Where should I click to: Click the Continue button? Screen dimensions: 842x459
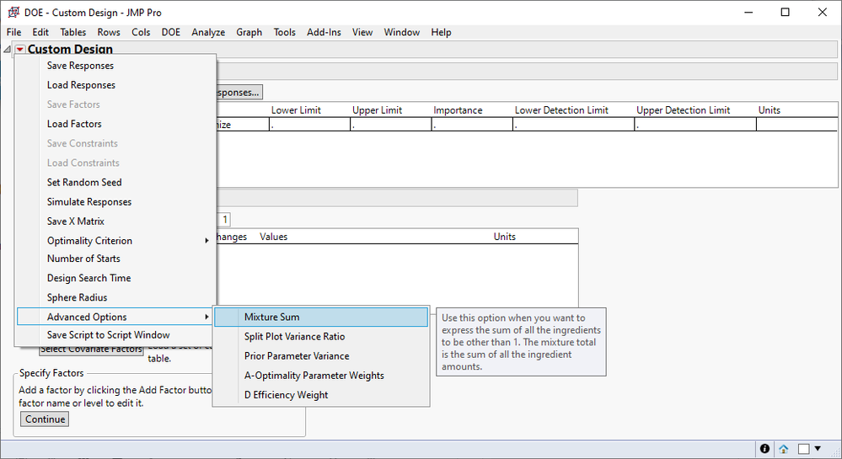[x=45, y=419]
